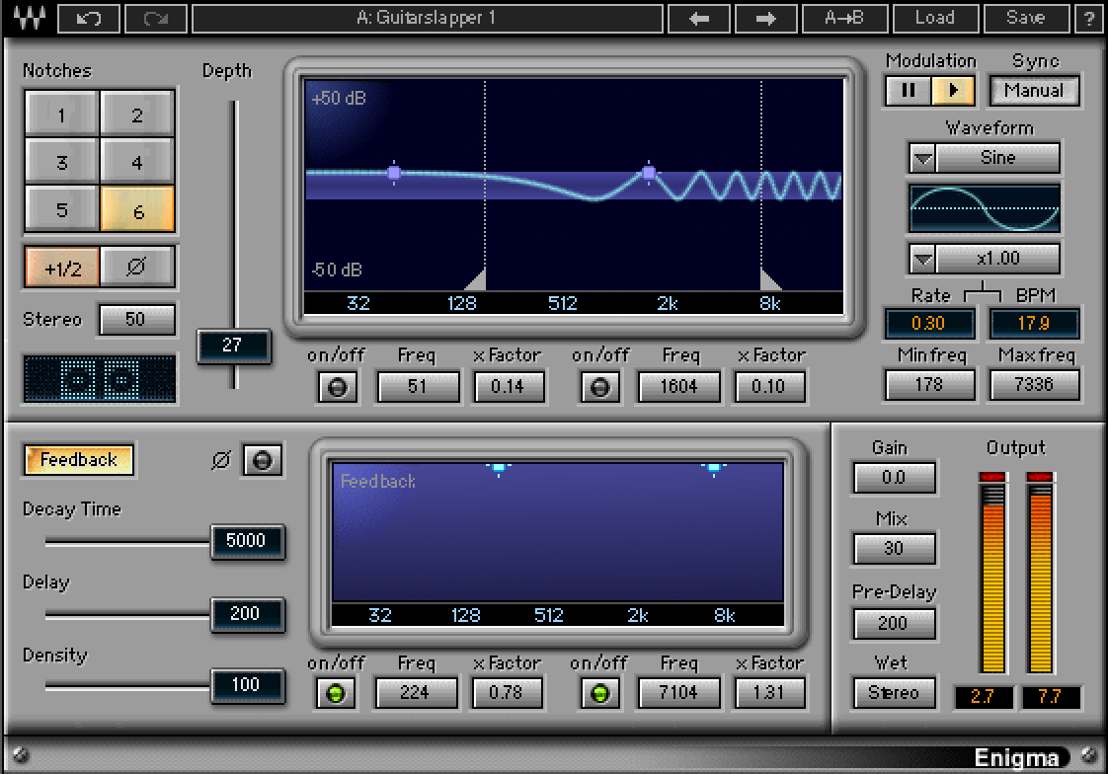
Task: Change Wet mode from Stereo
Action: 894,693
